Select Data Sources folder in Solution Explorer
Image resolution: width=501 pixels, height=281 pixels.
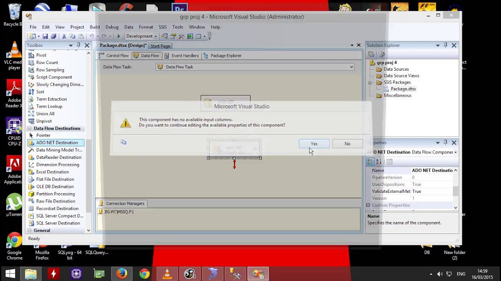pos(396,69)
